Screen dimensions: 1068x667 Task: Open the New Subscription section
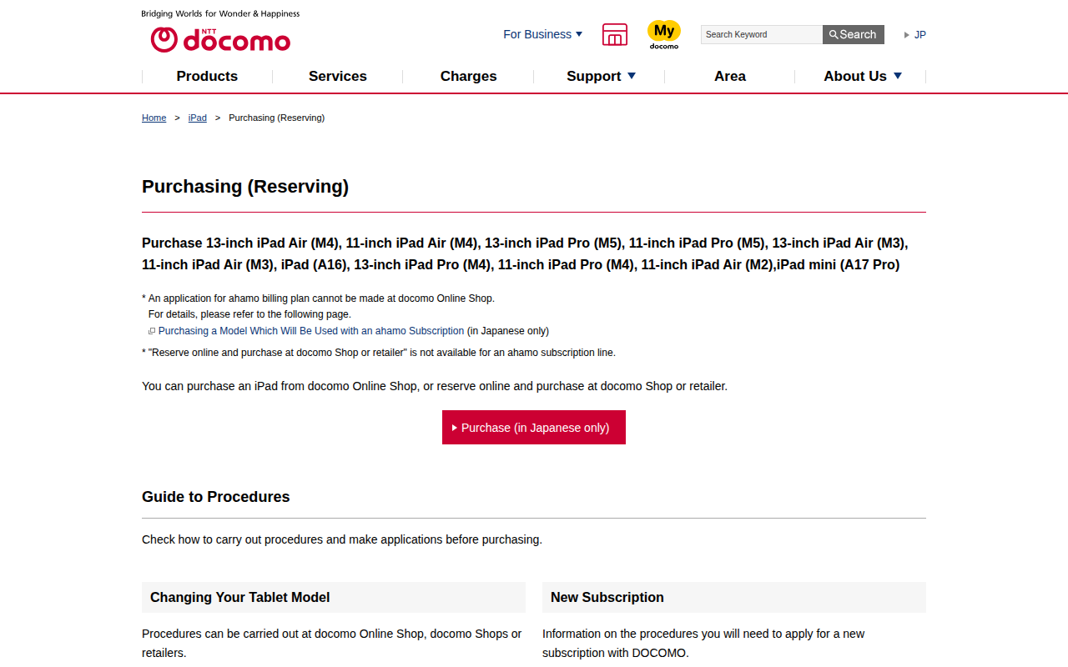(x=607, y=597)
